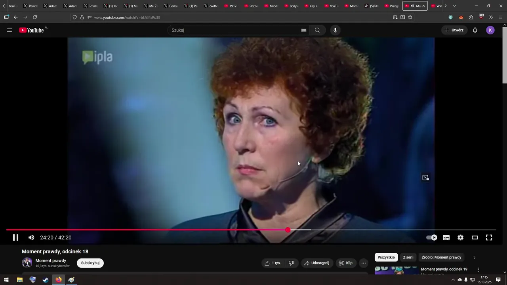The width and height of the screenshot is (507, 285).
Task: Click the page vertical scrollbar
Action: [504, 55]
